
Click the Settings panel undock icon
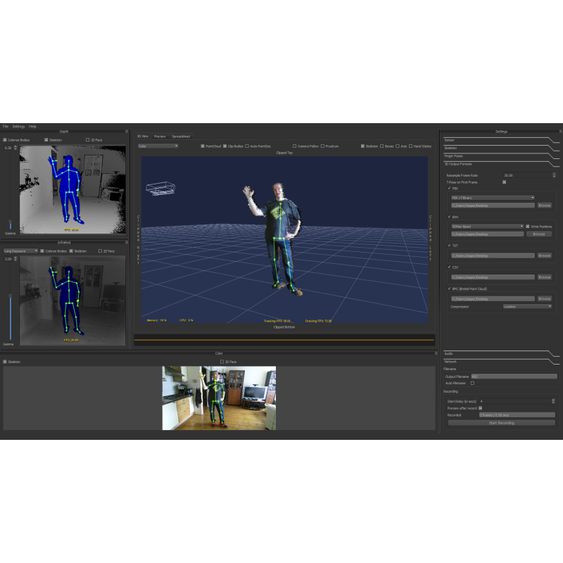pos(560,131)
